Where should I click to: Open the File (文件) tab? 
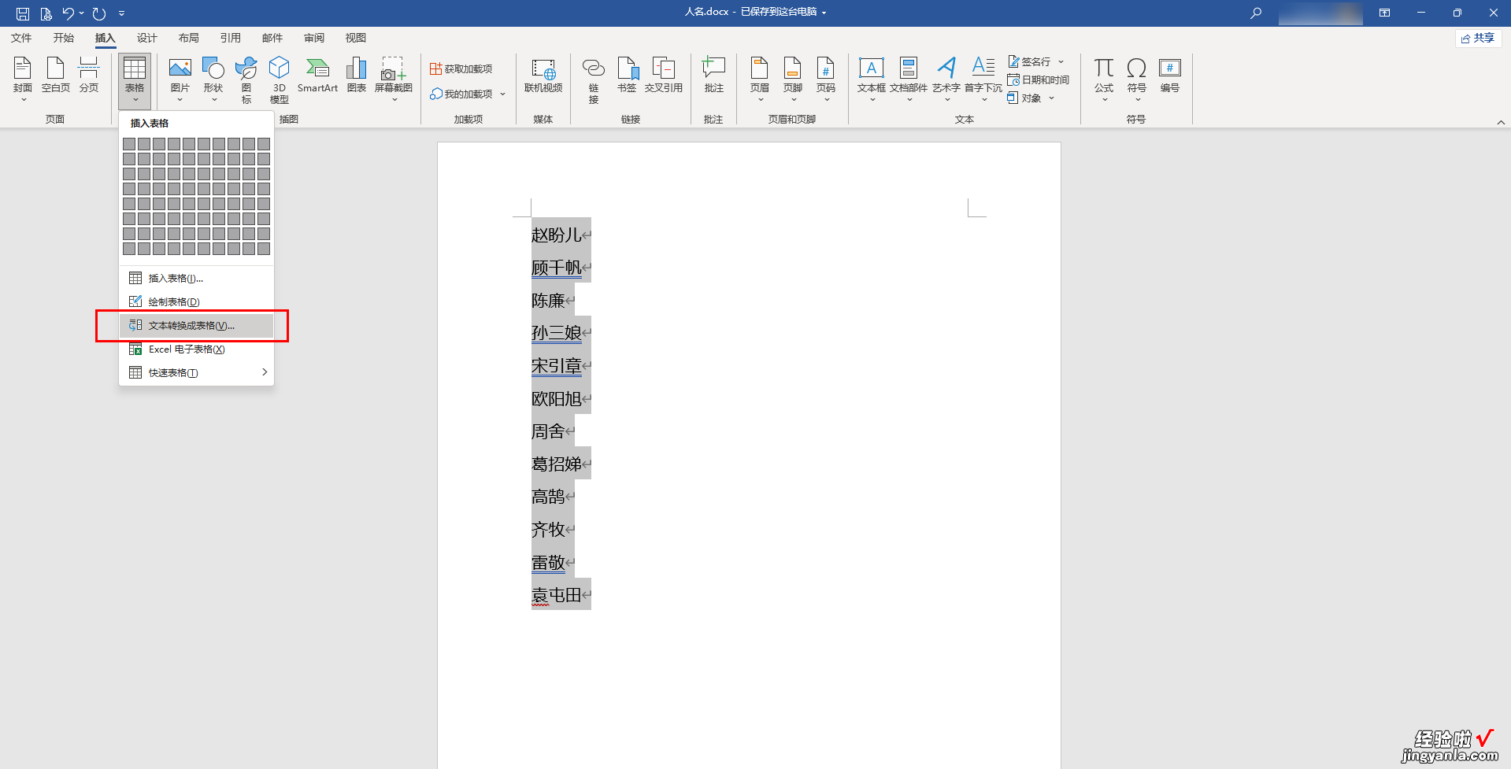click(x=21, y=38)
